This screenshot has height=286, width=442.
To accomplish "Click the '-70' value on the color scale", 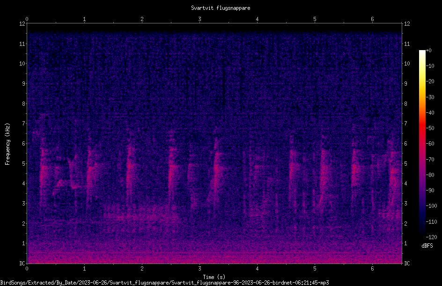I will [x=430, y=160].
